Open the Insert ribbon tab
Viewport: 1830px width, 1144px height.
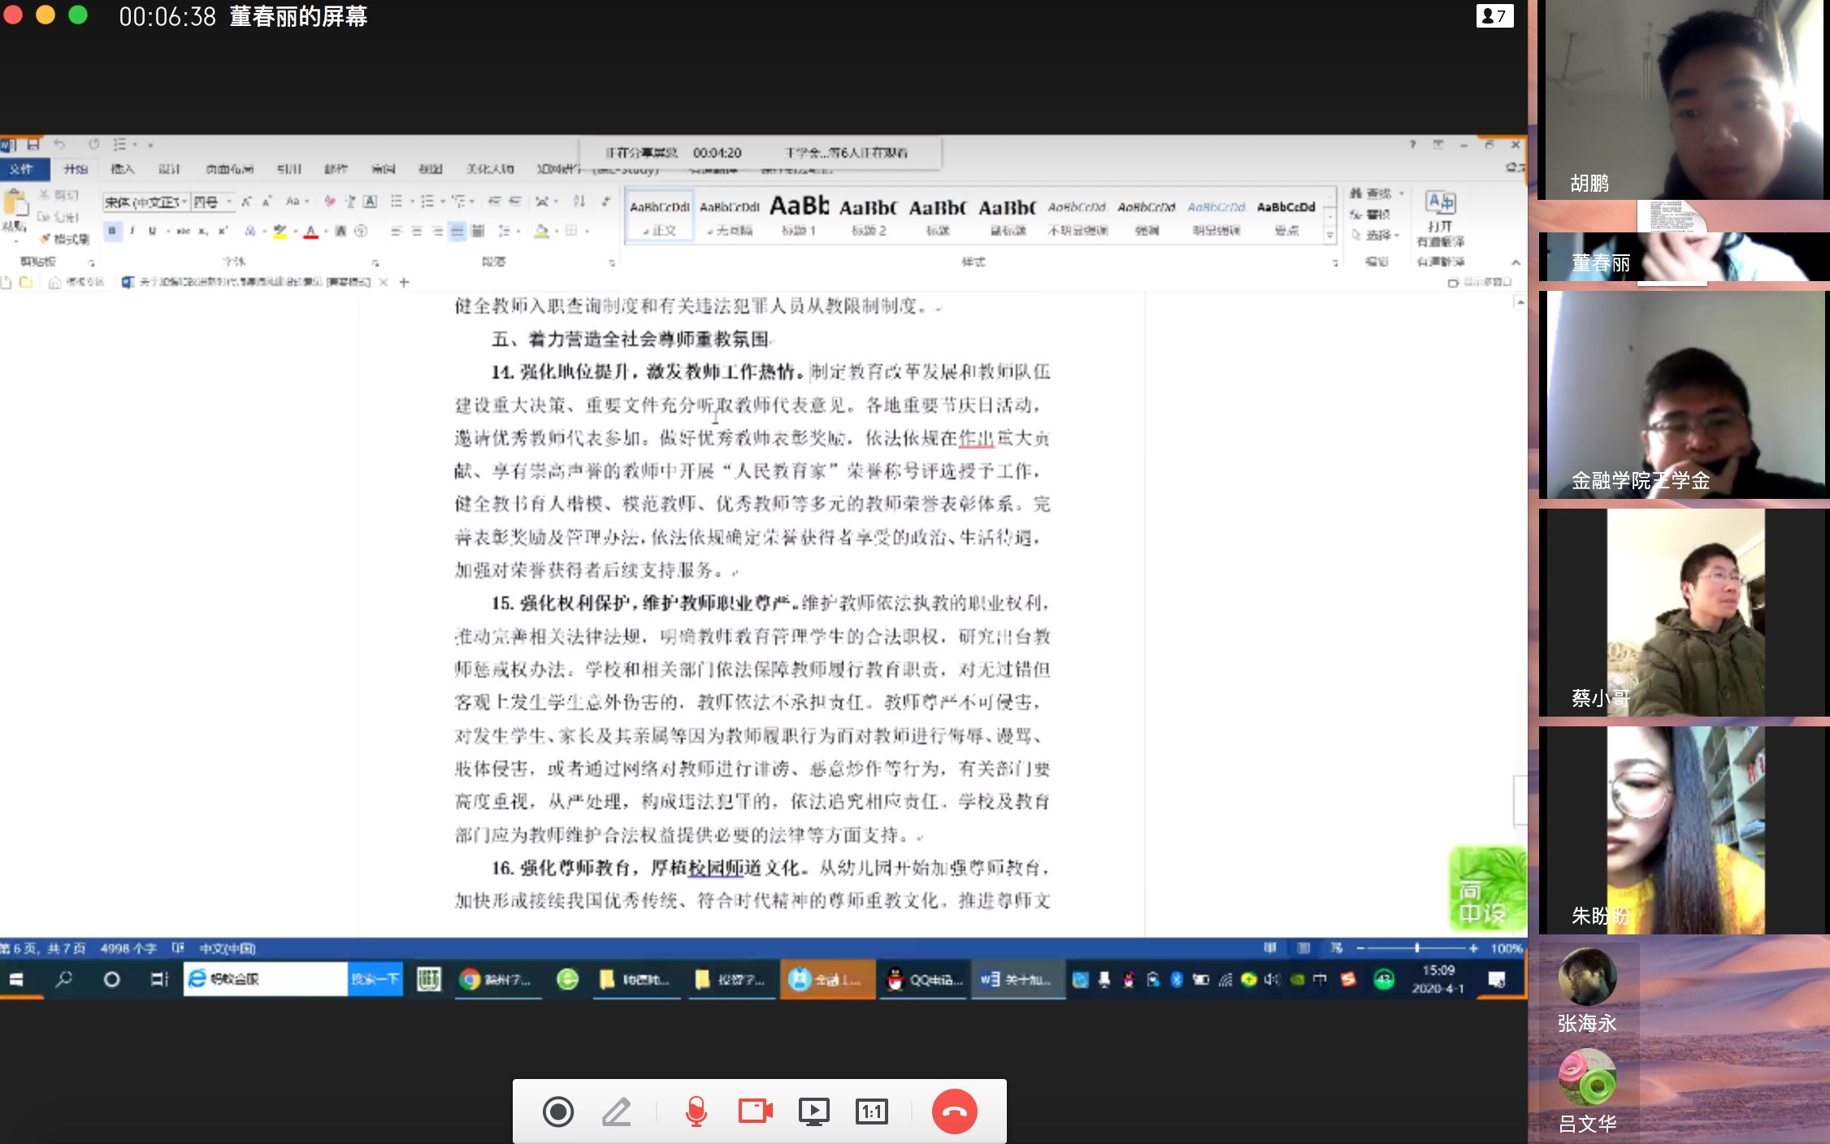pyautogui.click(x=122, y=169)
